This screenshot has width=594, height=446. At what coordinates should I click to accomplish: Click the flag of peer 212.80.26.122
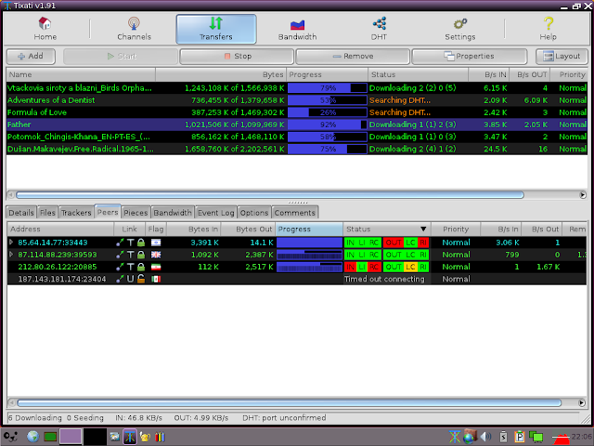point(156,267)
